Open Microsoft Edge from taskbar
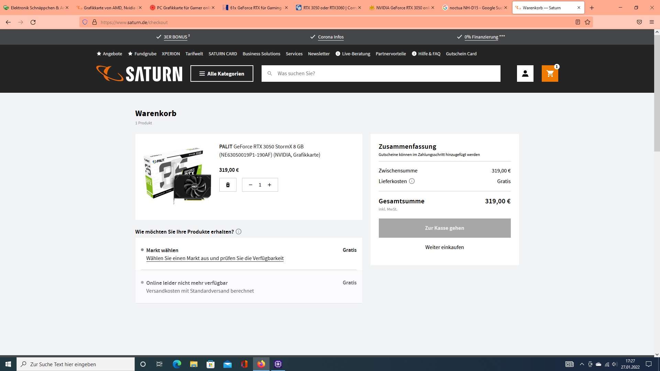The width and height of the screenshot is (660, 371). click(x=177, y=364)
